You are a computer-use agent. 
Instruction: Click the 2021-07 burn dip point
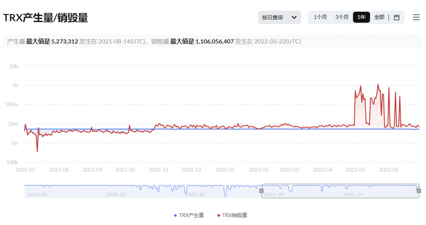(37, 151)
